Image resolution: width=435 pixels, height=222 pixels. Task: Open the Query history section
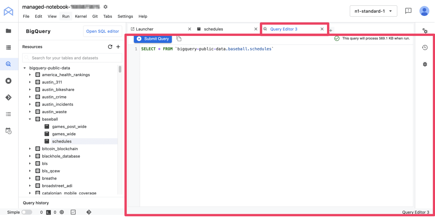point(36,203)
